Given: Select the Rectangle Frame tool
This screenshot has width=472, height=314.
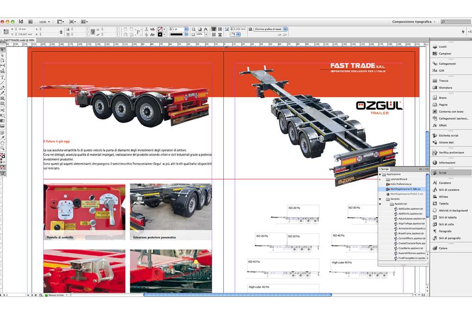Looking at the screenshot, I should pos(2,99).
